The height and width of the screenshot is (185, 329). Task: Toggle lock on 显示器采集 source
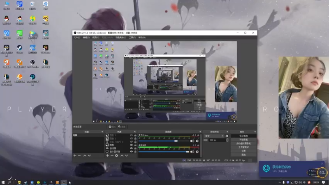(135, 151)
